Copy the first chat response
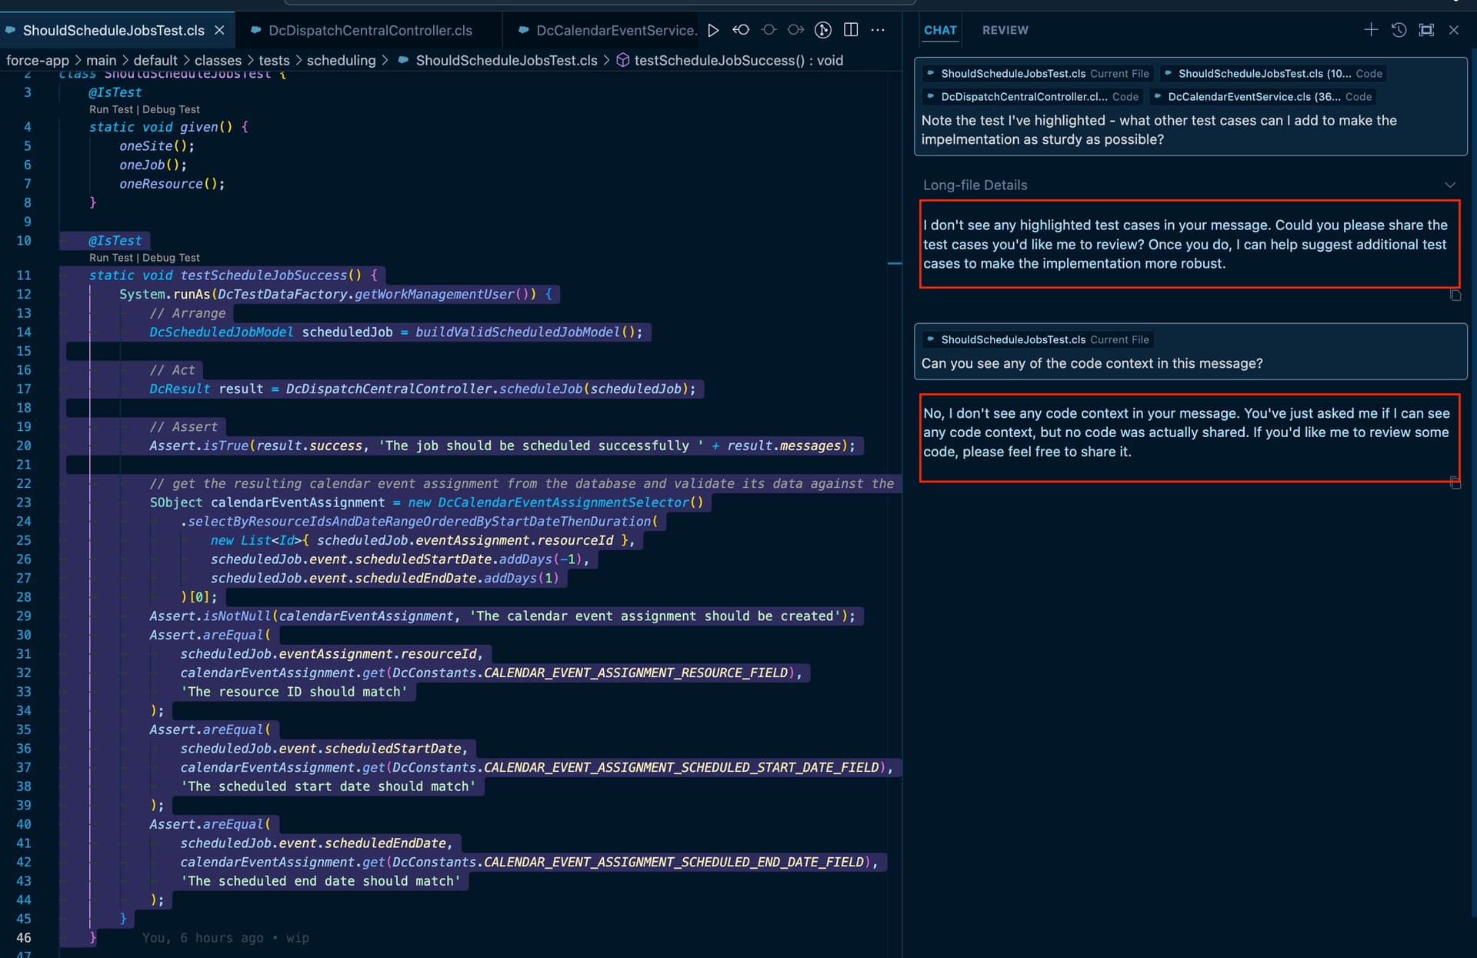 click(1455, 295)
